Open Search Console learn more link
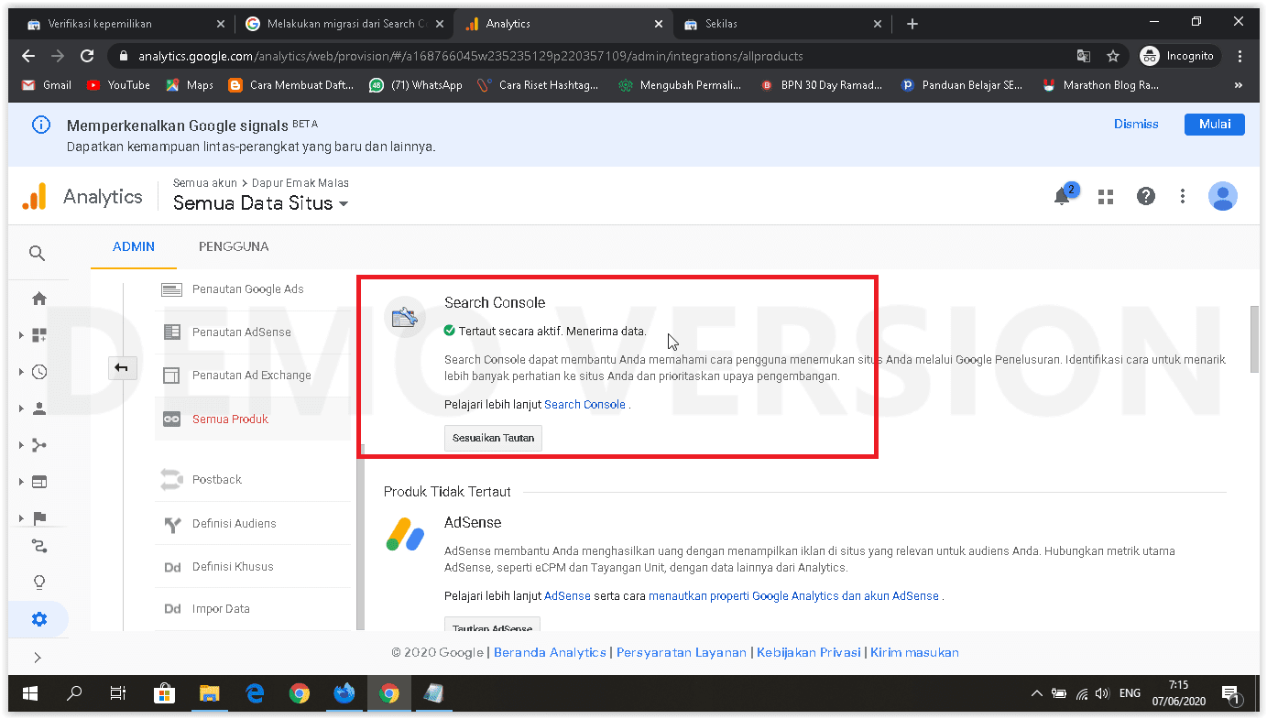Screen dimensions: 1267x719 pos(584,405)
